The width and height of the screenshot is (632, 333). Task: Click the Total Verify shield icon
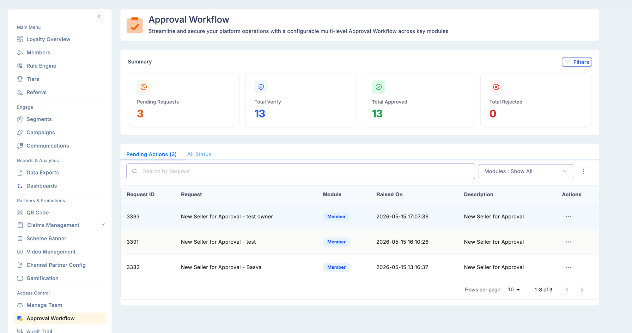[x=261, y=87]
